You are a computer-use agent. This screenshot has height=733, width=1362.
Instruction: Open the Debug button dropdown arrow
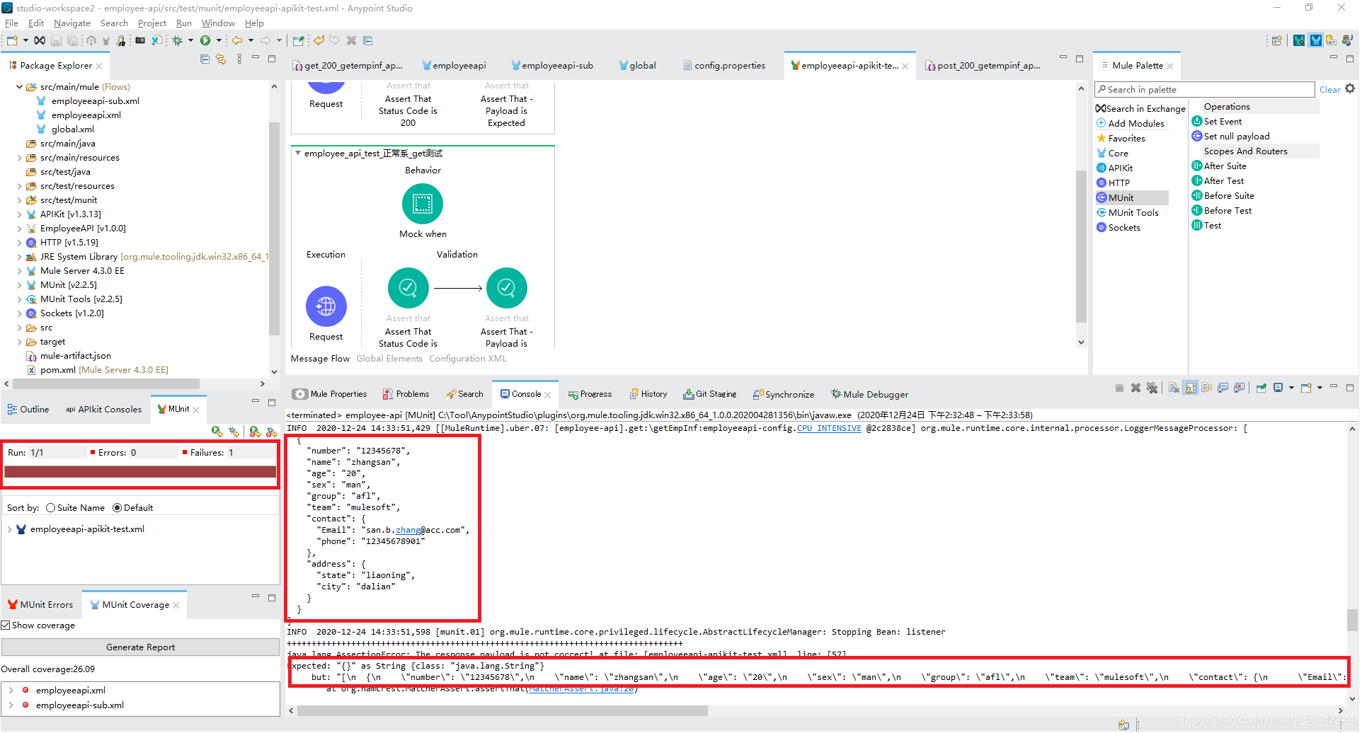tap(190, 40)
